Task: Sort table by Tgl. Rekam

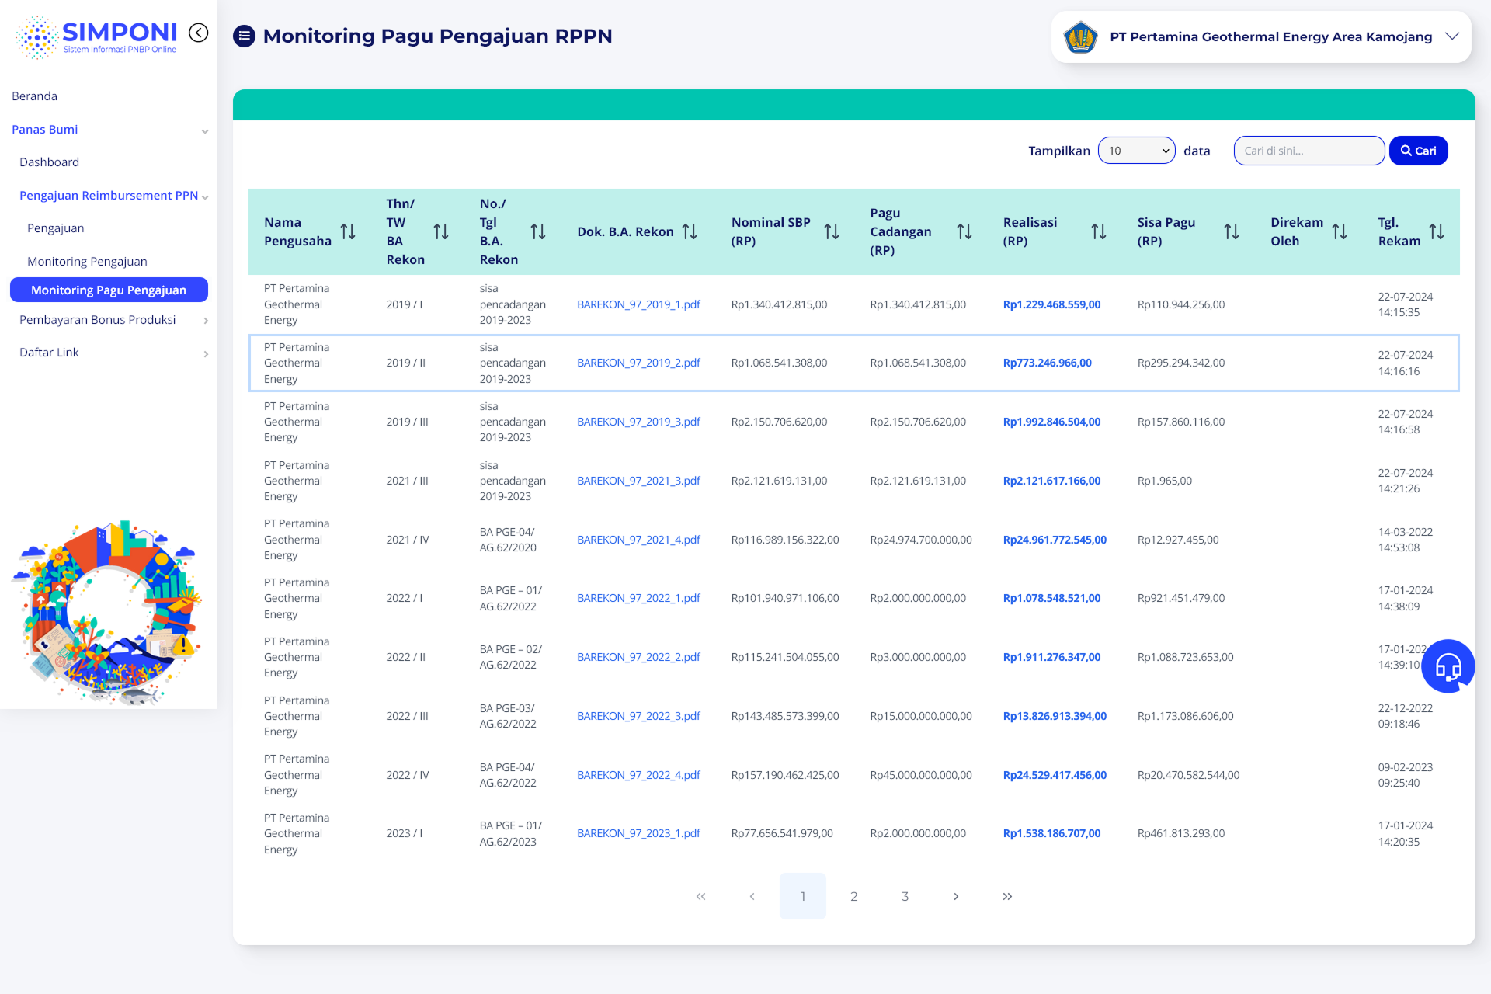Action: tap(1437, 231)
